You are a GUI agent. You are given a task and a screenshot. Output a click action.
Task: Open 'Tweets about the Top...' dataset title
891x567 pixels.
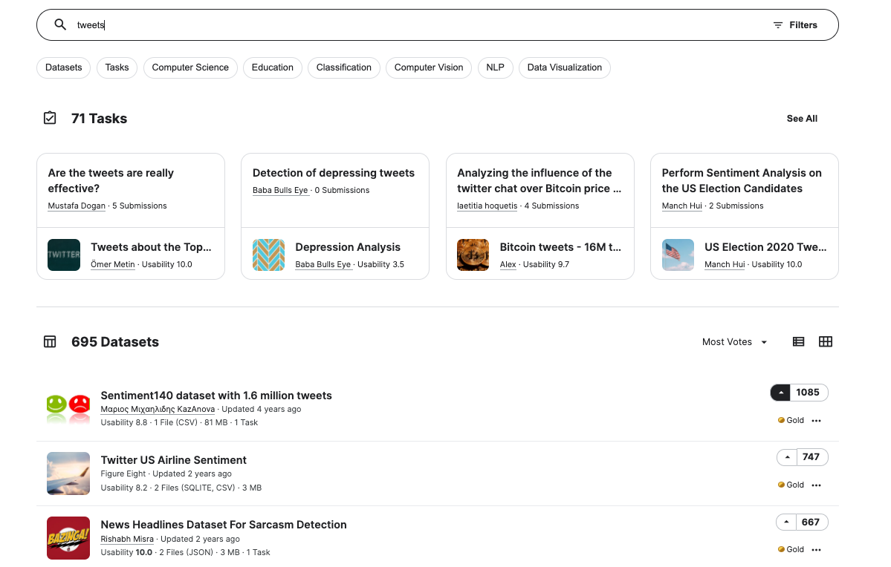tap(151, 247)
